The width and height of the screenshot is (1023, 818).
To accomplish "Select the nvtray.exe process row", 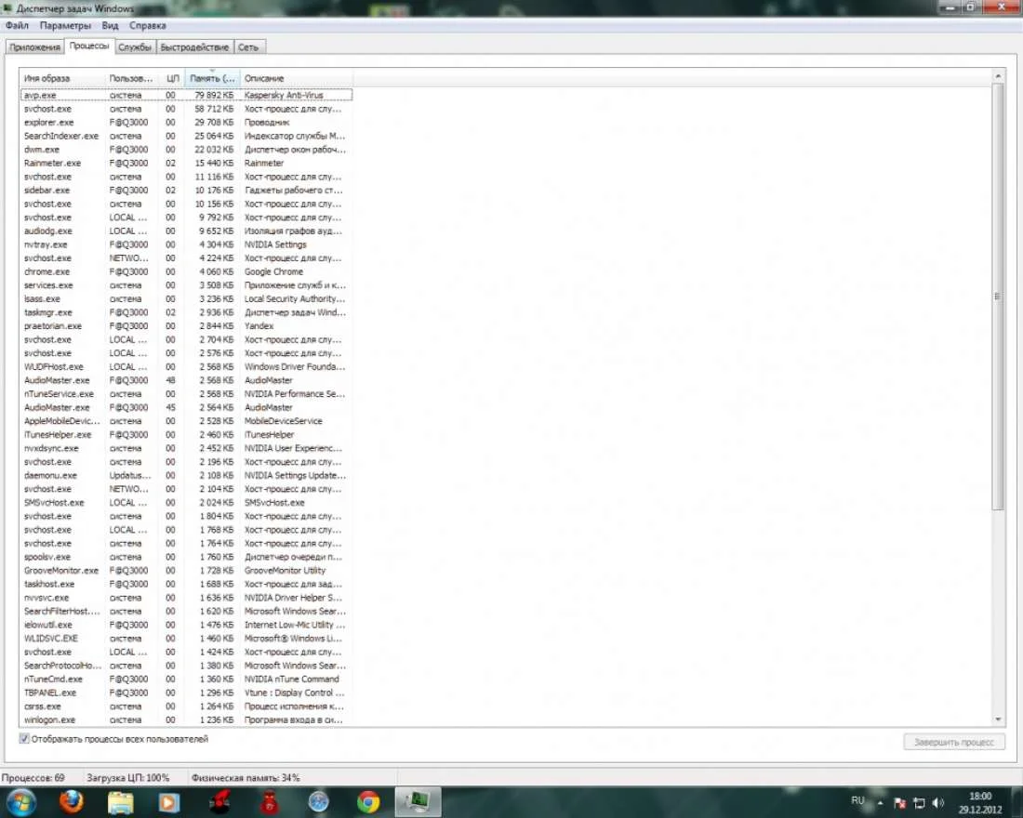I will (x=186, y=244).
